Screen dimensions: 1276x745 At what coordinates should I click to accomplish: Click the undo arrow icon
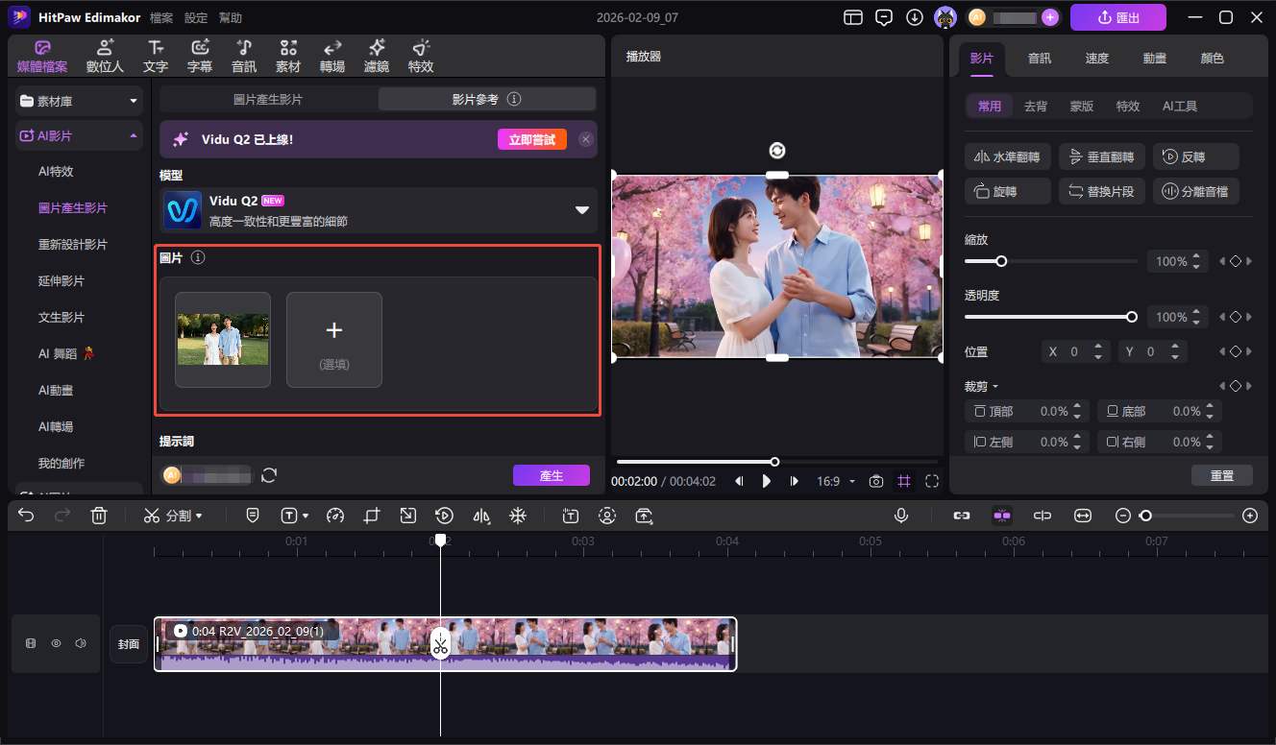(x=26, y=516)
